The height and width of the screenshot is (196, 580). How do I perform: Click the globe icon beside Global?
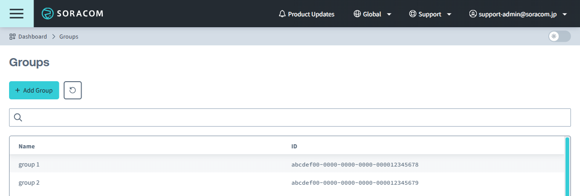[357, 14]
